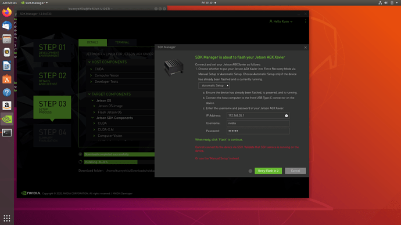Click the Jetson AGX Xavier device image
401x225 pixels.
click(174, 67)
